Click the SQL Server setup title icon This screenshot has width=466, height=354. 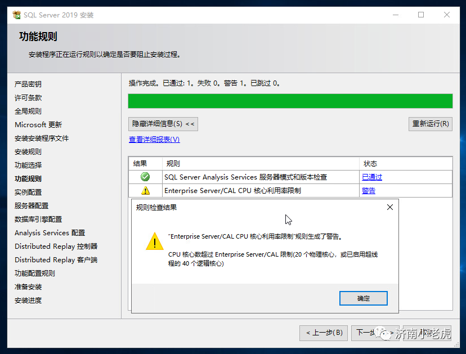point(17,15)
